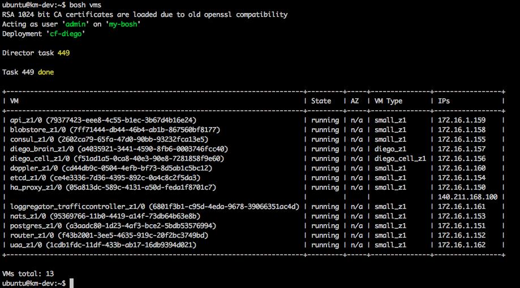Image resolution: width=520 pixels, height=288 pixels.
Task: Click the diego_cell_z1 VM type value
Action: pos(400,159)
